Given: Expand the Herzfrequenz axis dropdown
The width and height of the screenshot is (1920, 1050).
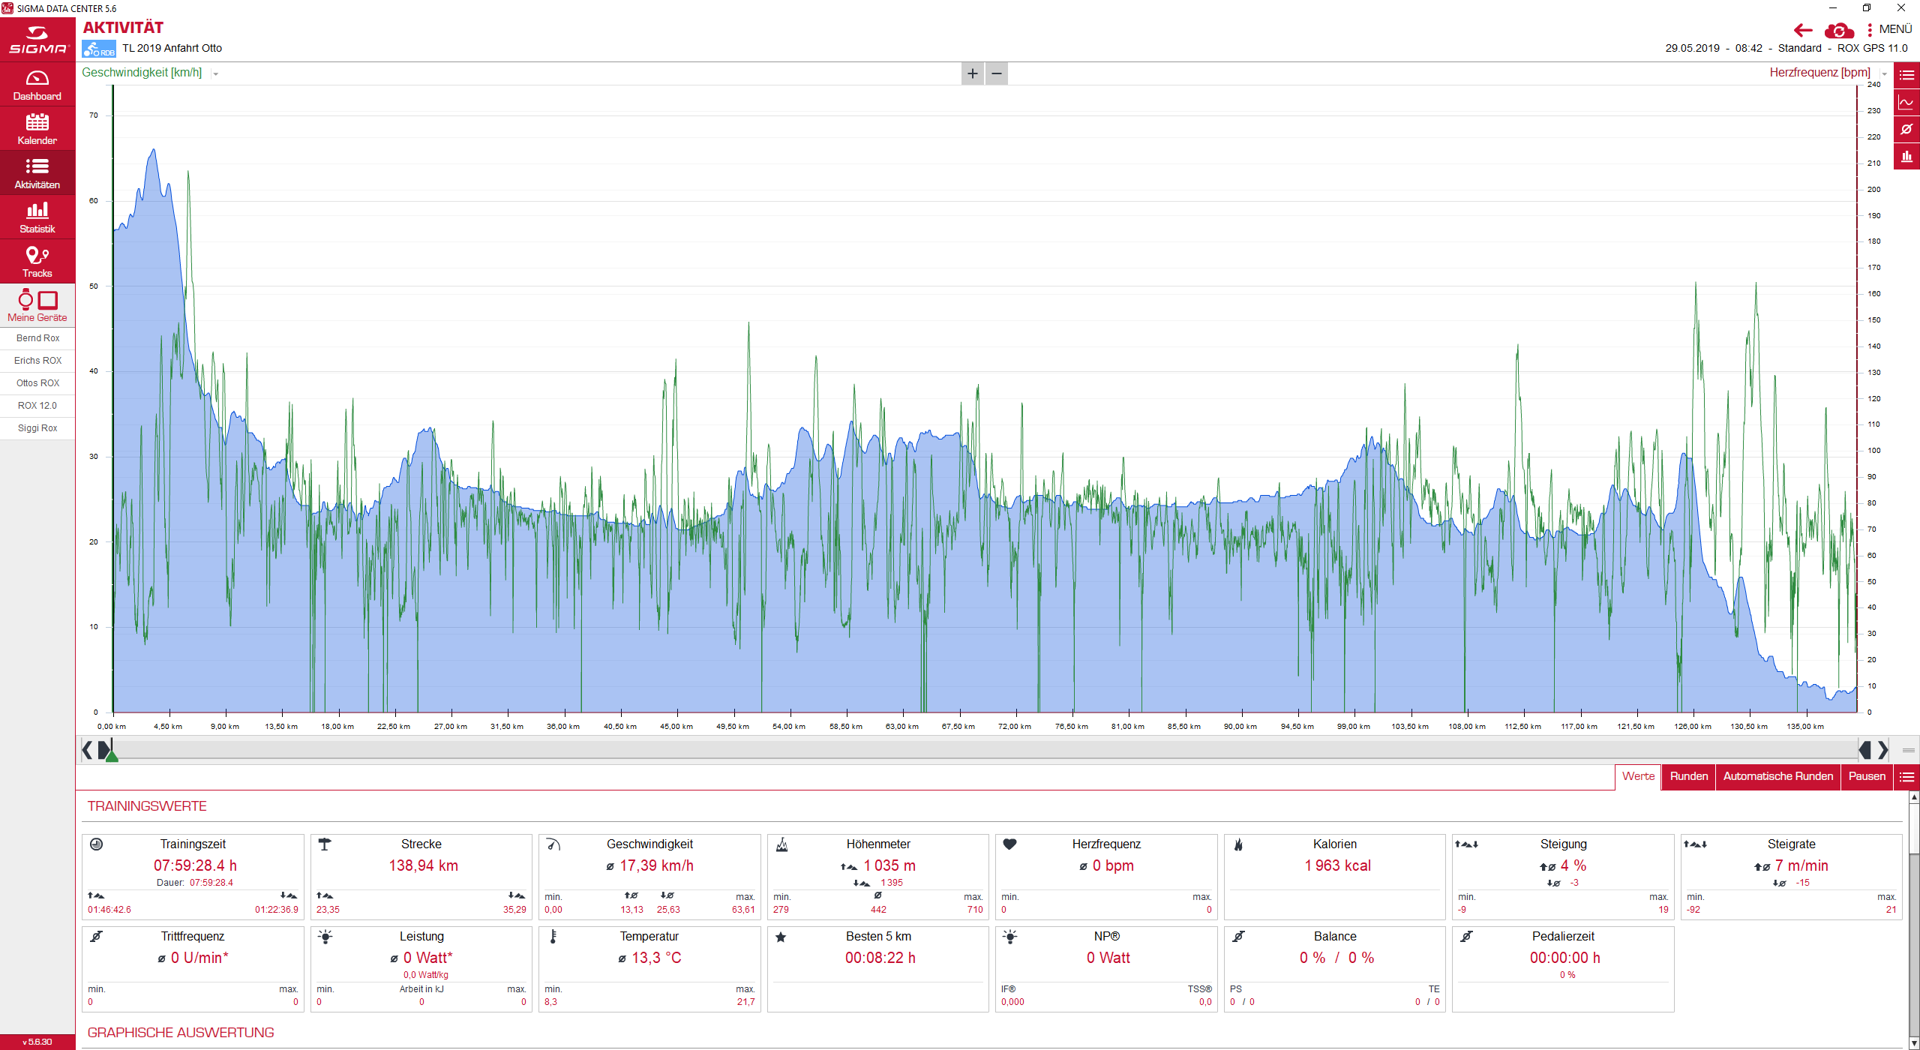Looking at the screenshot, I should pos(1884,73).
